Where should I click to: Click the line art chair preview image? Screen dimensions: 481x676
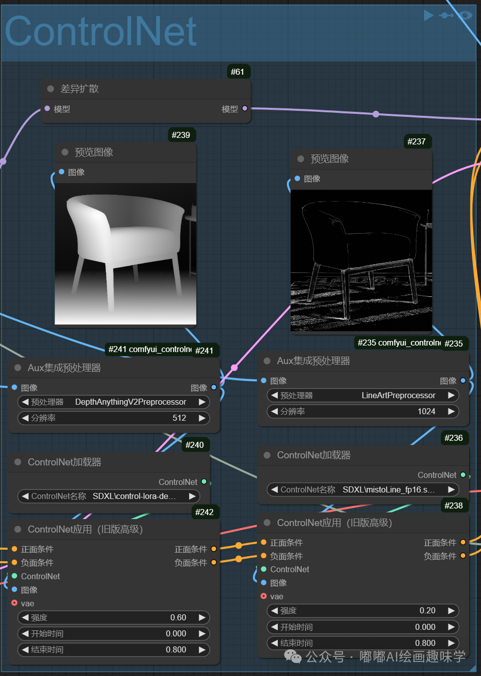coord(361,260)
